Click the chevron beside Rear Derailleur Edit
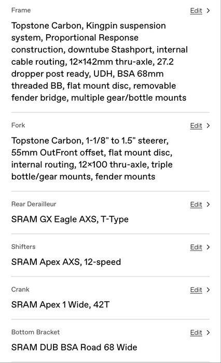The width and height of the screenshot is (221, 363). point(208,205)
